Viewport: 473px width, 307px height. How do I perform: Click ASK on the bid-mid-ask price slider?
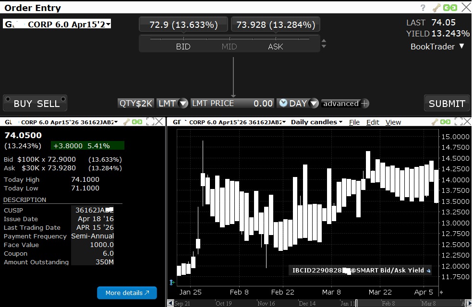tap(275, 47)
